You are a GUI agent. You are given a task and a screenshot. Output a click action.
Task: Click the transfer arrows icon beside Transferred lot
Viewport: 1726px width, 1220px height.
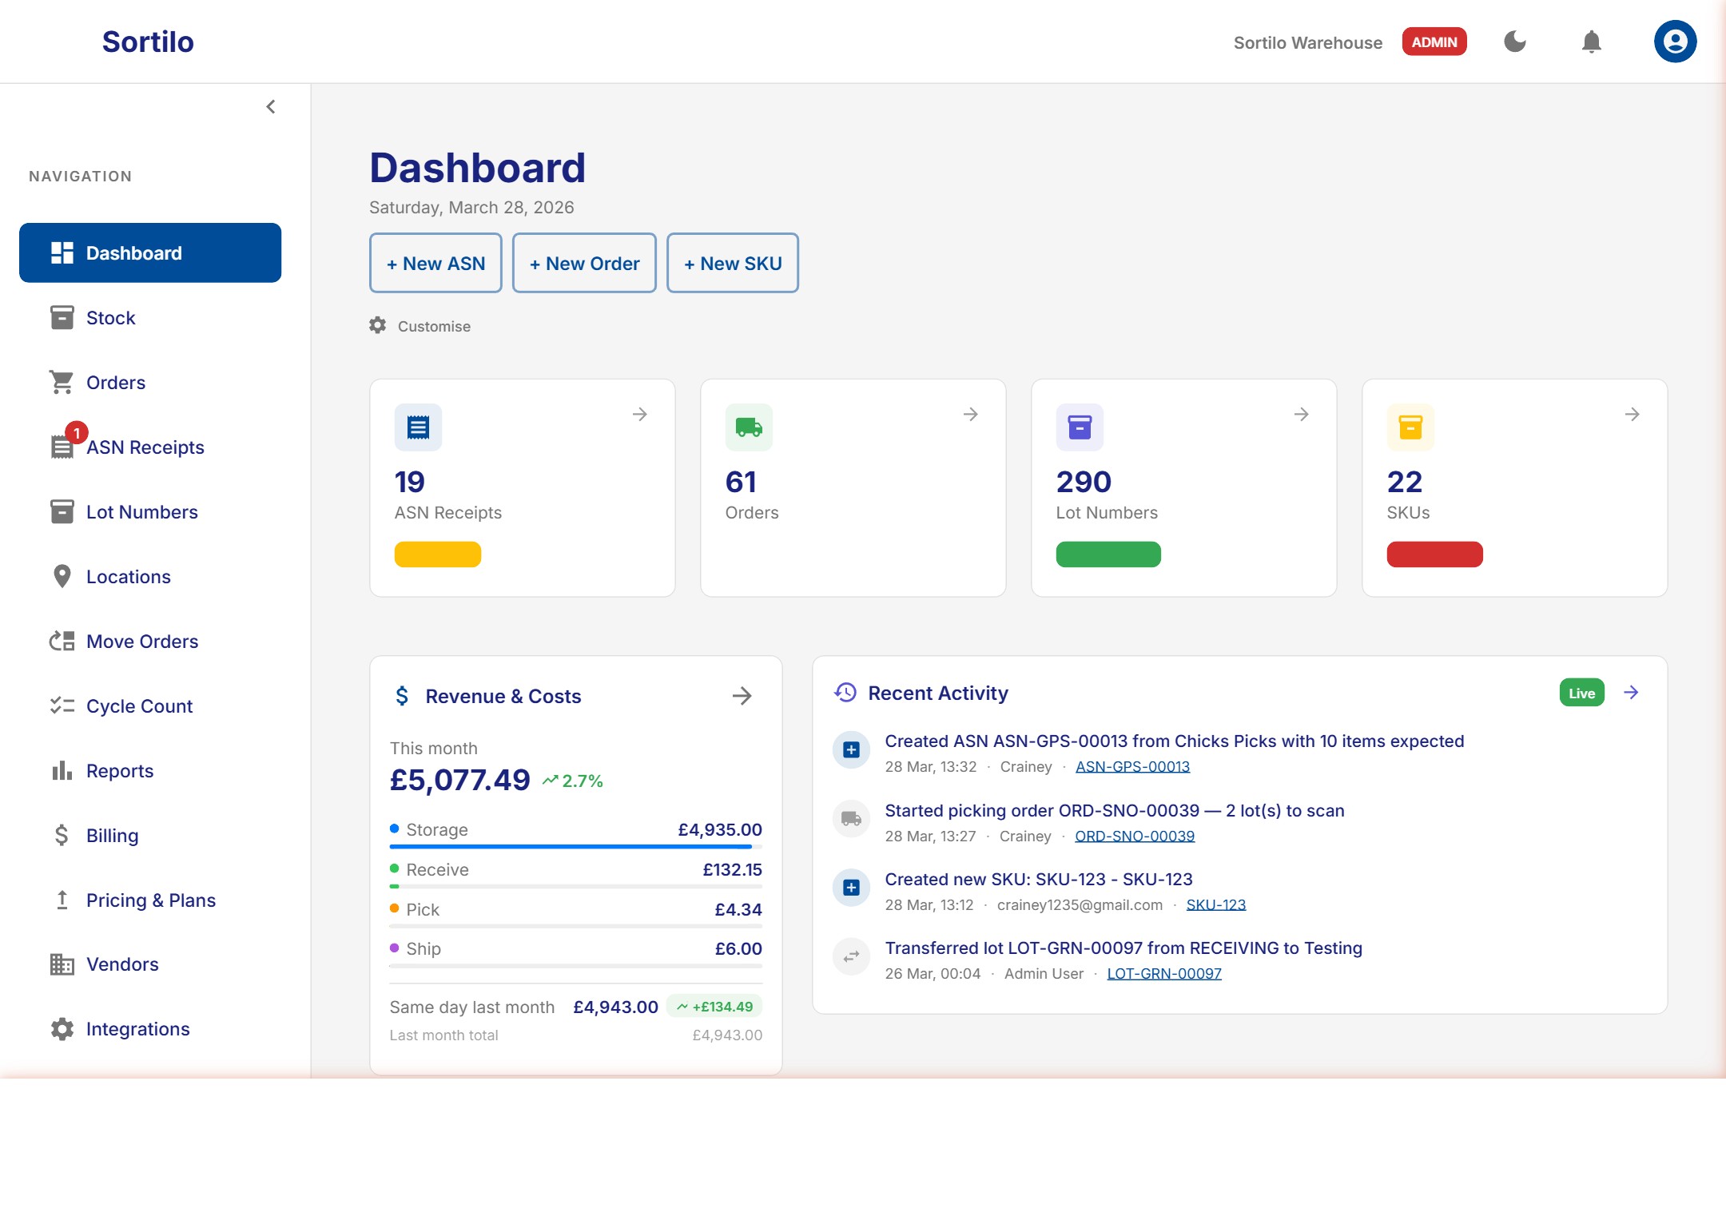[x=852, y=956]
